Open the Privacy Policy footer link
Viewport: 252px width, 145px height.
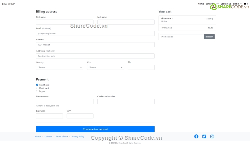point(78,137)
